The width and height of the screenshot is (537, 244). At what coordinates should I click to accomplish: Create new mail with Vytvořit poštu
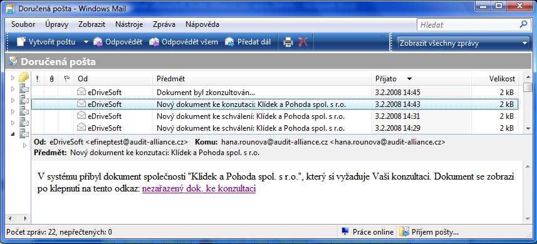coord(46,42)
